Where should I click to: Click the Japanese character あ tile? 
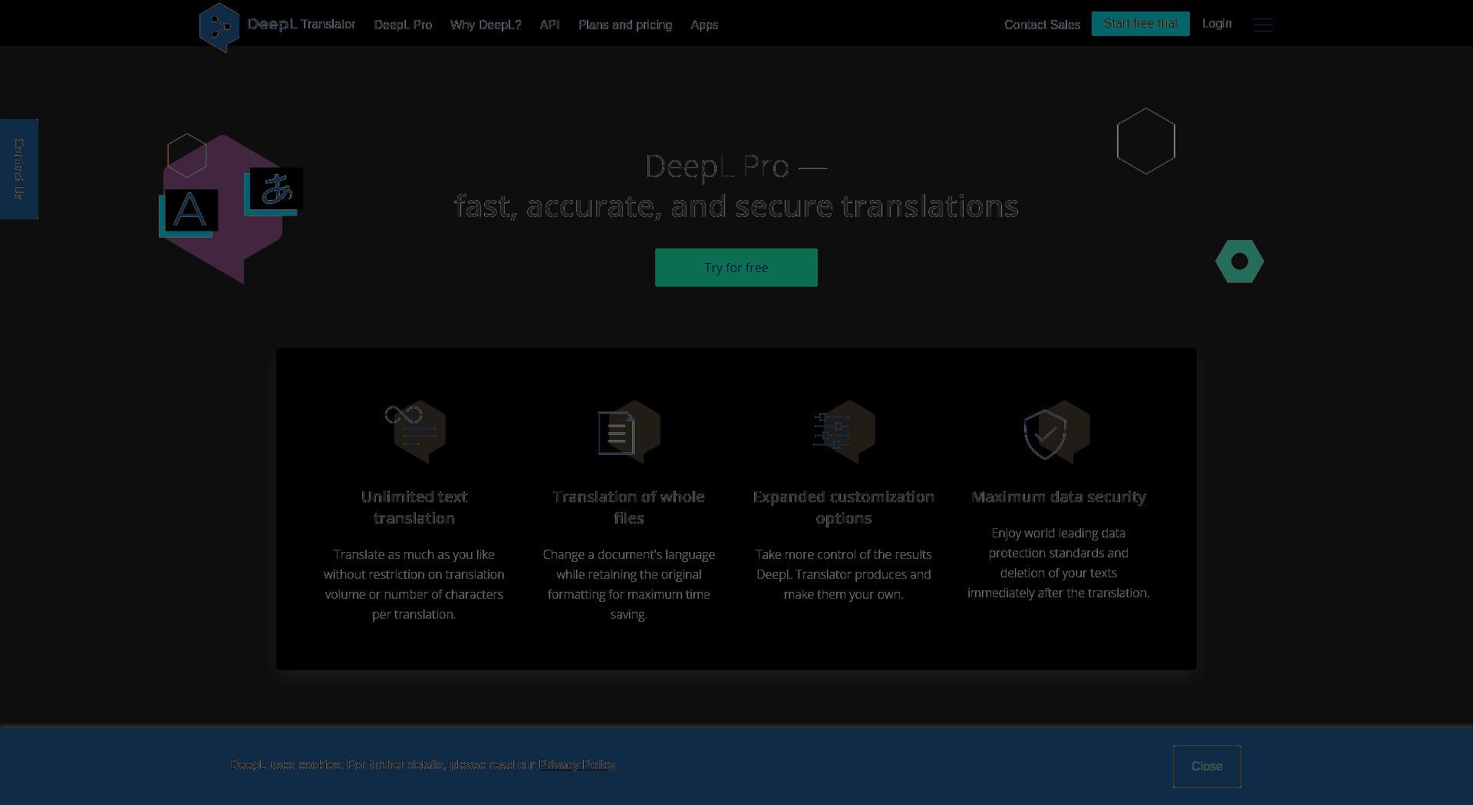(274, 191)
